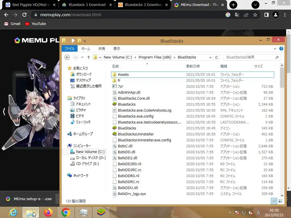Image resolution: width=291 pixels, height=218 pixels.
Task: Open Explorer help question mark icon
Action: pos(281,49)
